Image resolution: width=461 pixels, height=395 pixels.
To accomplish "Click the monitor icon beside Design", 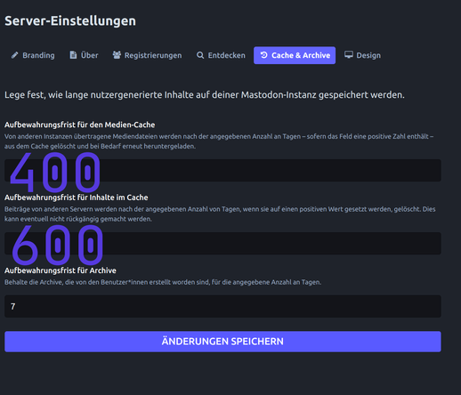I will point(349,55).
